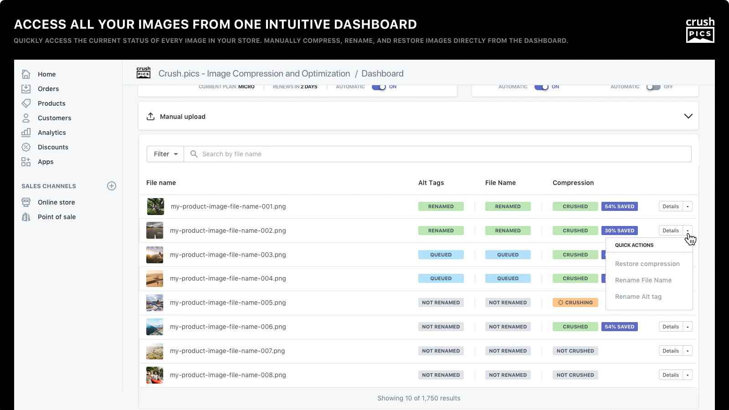Open the Apps grid icon
The image size is (729, 410).
coord(26,162)
